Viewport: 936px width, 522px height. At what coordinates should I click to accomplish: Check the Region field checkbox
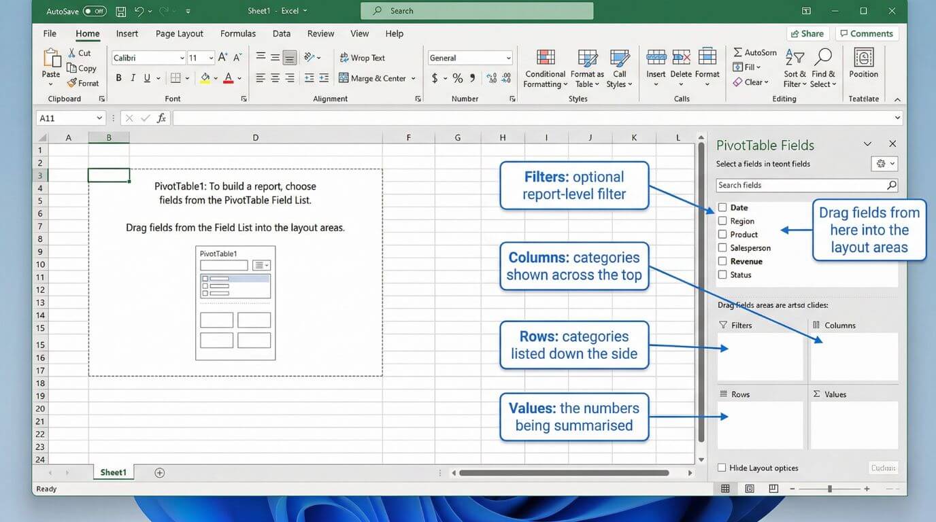point(722,220)
